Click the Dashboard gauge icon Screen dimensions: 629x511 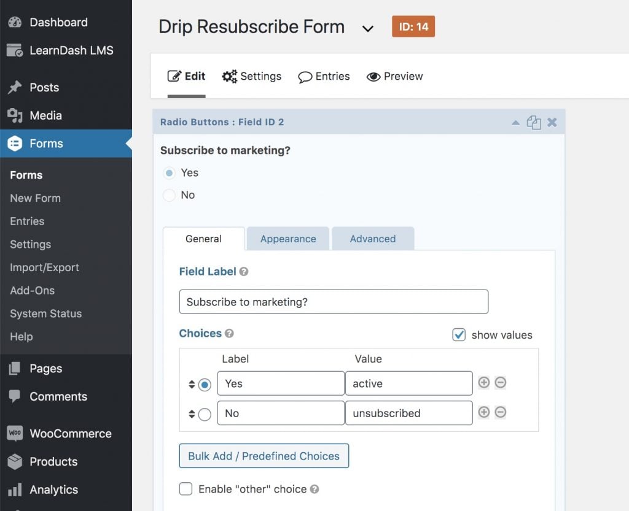click(15, 22)
